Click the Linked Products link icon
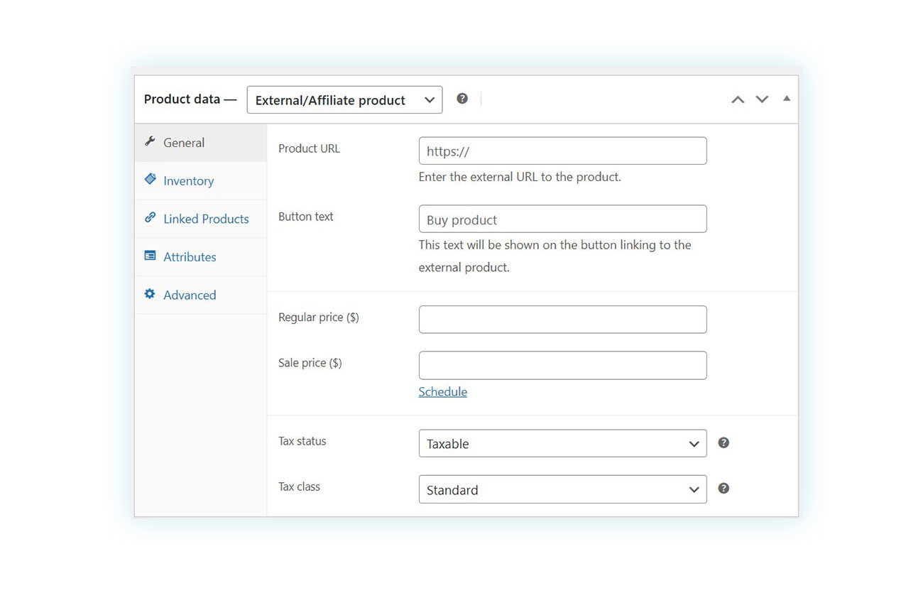Image resolution: width=923 pixels, height=593 pixels. (x=150, y=217)
